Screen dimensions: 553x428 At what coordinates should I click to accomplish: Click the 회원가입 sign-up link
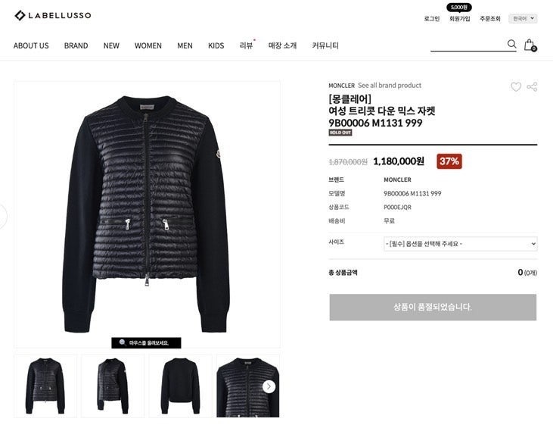459,19
